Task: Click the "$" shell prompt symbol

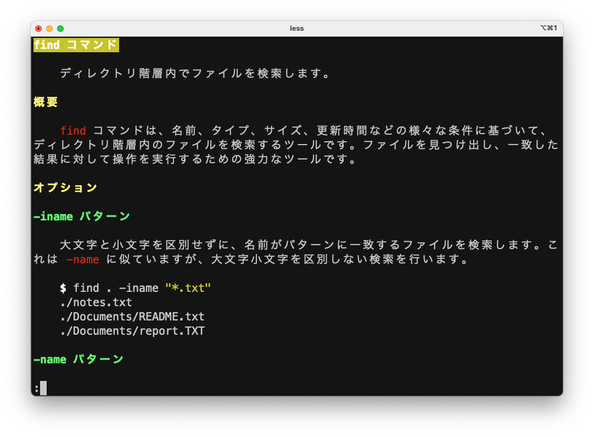Action: [x=63, y=288]
